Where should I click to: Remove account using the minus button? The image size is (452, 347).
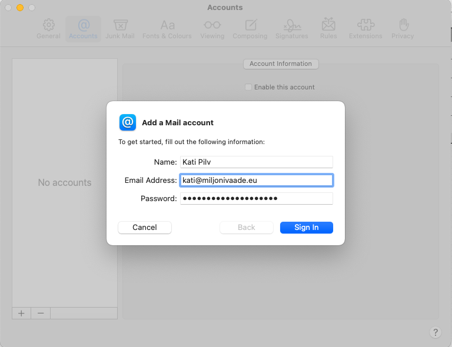(x=41, y=313)
